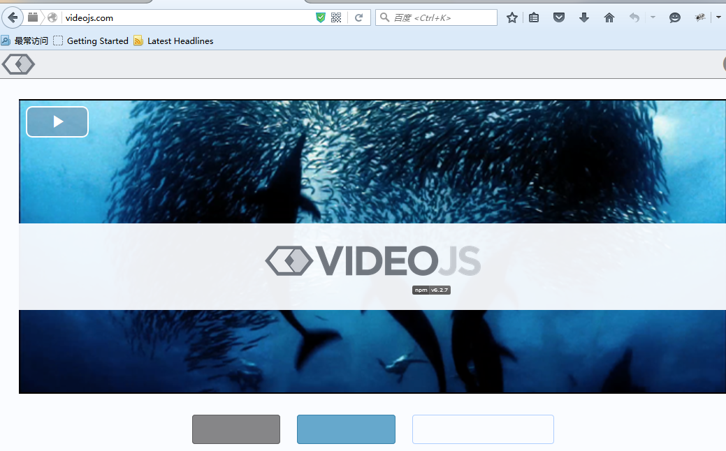Reload the current page
Viewport: 726px width, 451px height.
[x=358, y=17]
